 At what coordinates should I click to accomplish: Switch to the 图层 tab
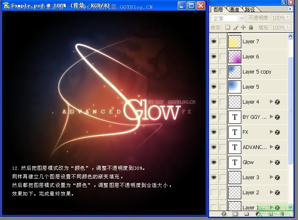218,9
